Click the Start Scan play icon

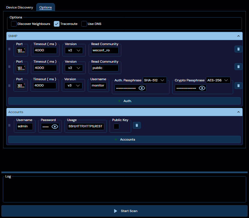(x=116, y=211)
